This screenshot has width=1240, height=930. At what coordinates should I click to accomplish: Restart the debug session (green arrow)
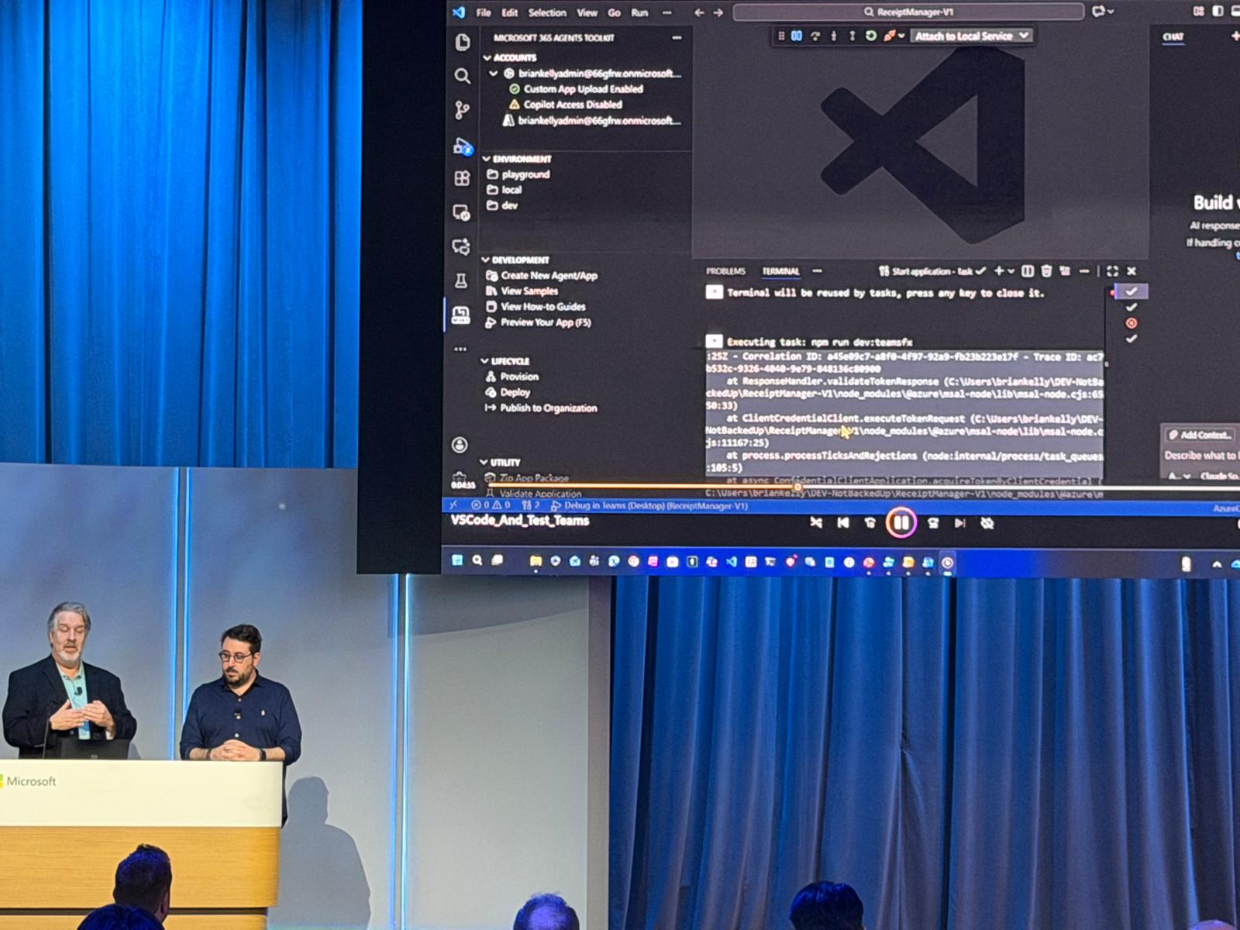[x=870, y=36]
